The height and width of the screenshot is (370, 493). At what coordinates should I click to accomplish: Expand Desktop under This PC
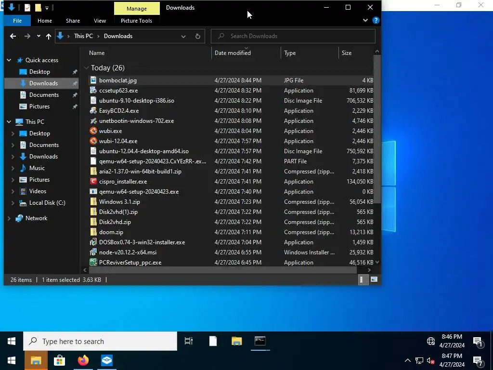point(13,133)
